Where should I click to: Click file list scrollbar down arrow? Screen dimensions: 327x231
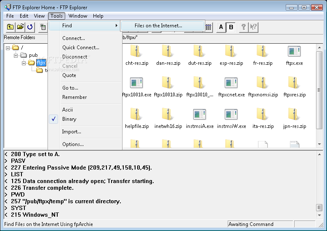319,144
